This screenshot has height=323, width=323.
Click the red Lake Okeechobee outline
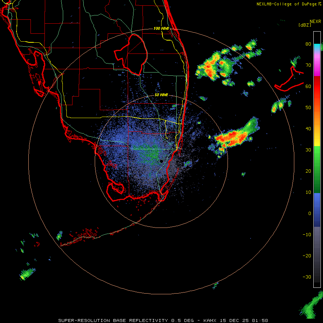(x=131, y=55)
